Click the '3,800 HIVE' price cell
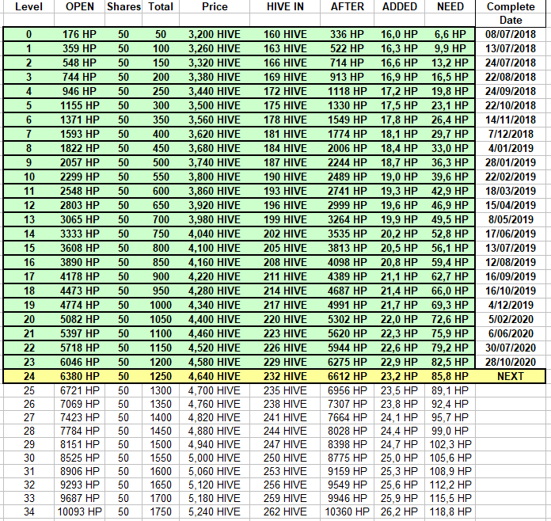Screen dimensions: 551x521 click(x=215, y=177)
